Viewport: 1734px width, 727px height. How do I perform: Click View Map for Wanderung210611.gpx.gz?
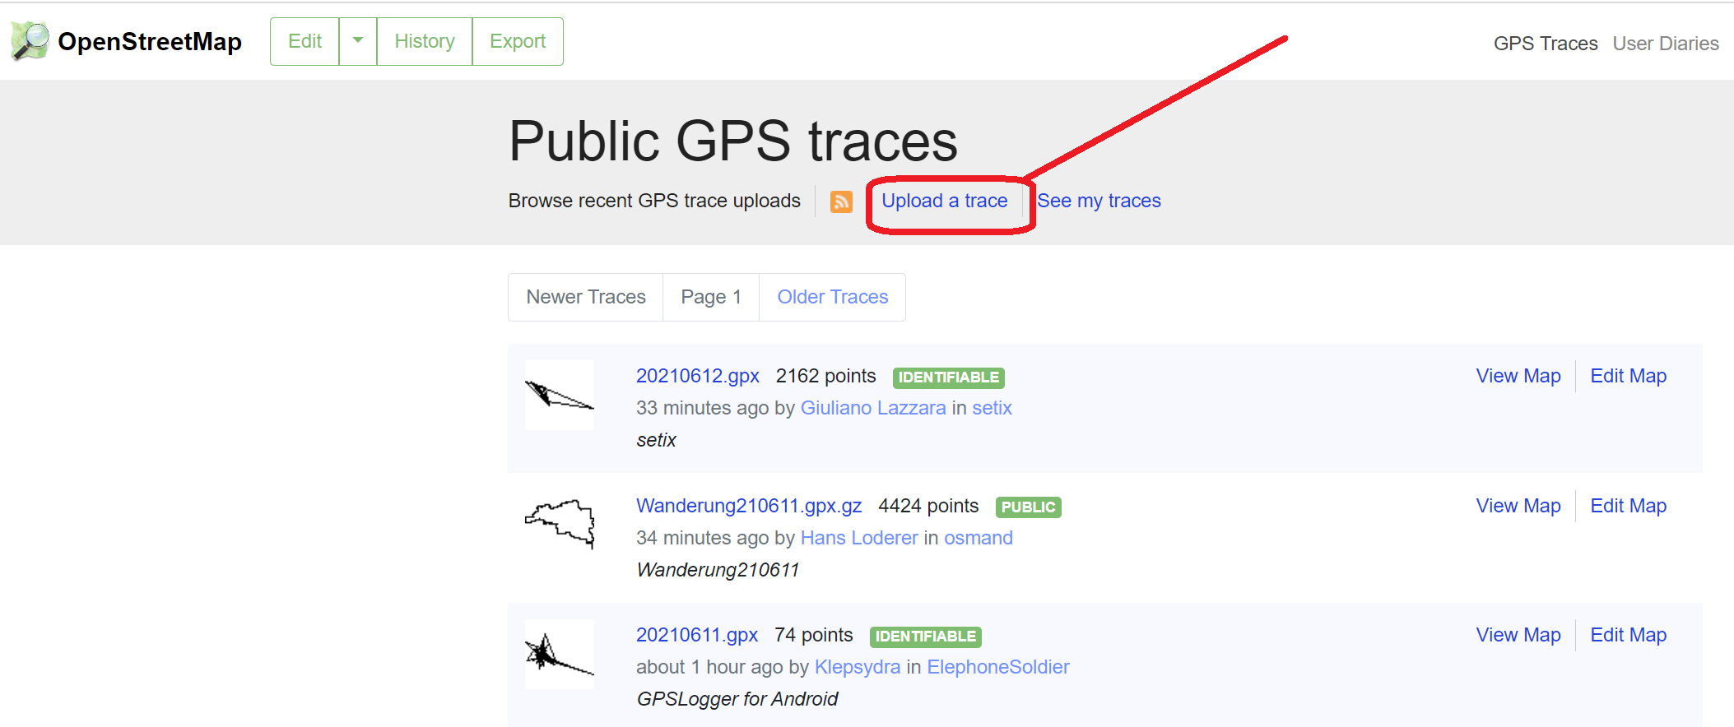pyautogui.click(x=1518, y=506)
